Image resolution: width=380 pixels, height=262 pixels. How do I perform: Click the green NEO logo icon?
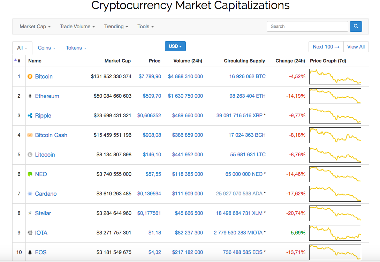[30, 174]
